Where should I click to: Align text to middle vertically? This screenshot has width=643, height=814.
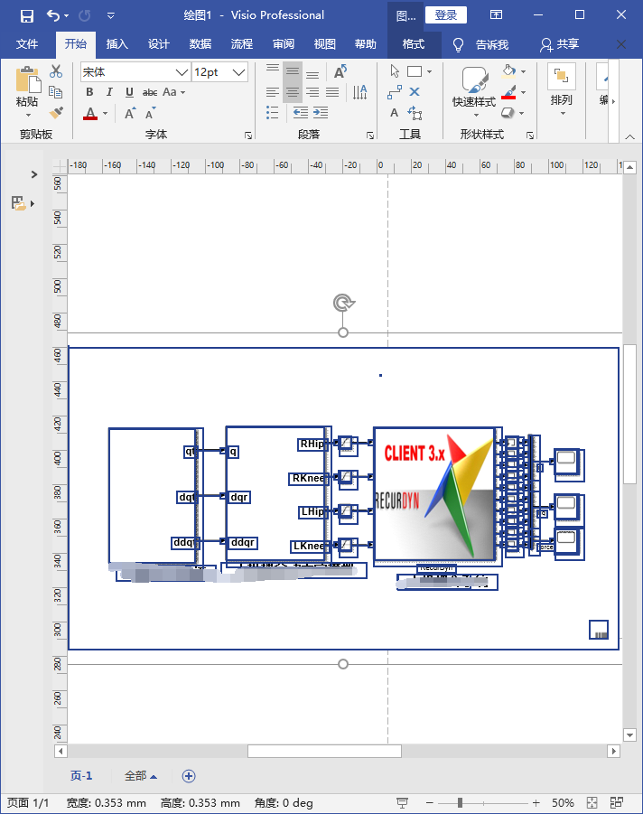click(x=293, y=71)
